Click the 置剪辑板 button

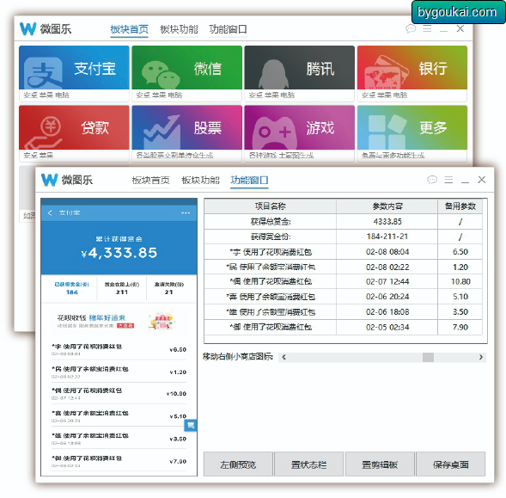[x=380, y=464]
